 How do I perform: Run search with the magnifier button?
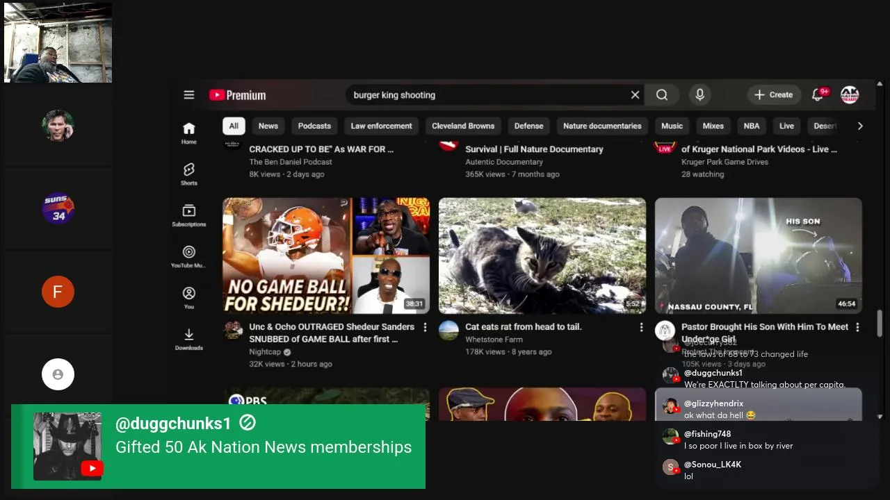pyautogui.click(x=662, y=95)
